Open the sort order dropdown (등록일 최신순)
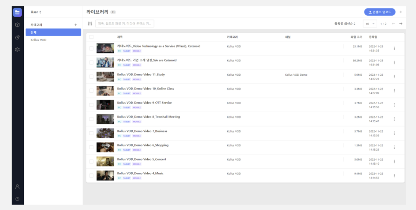This screenshot has height=210, width=416. 345,24
